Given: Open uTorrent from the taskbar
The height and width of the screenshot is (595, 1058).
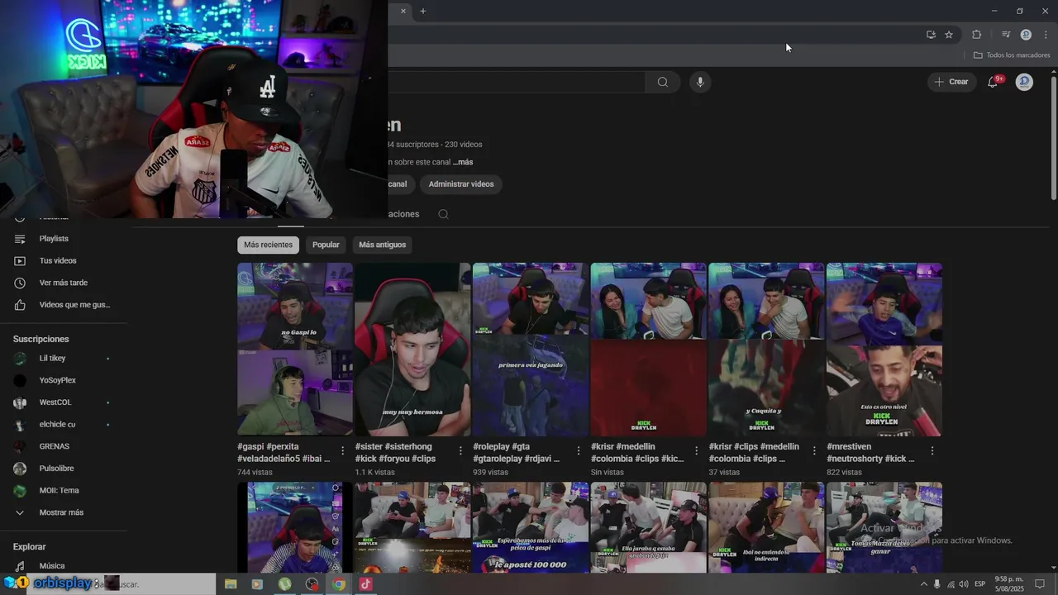Looking at the screenshot, I should pos(284,584).
